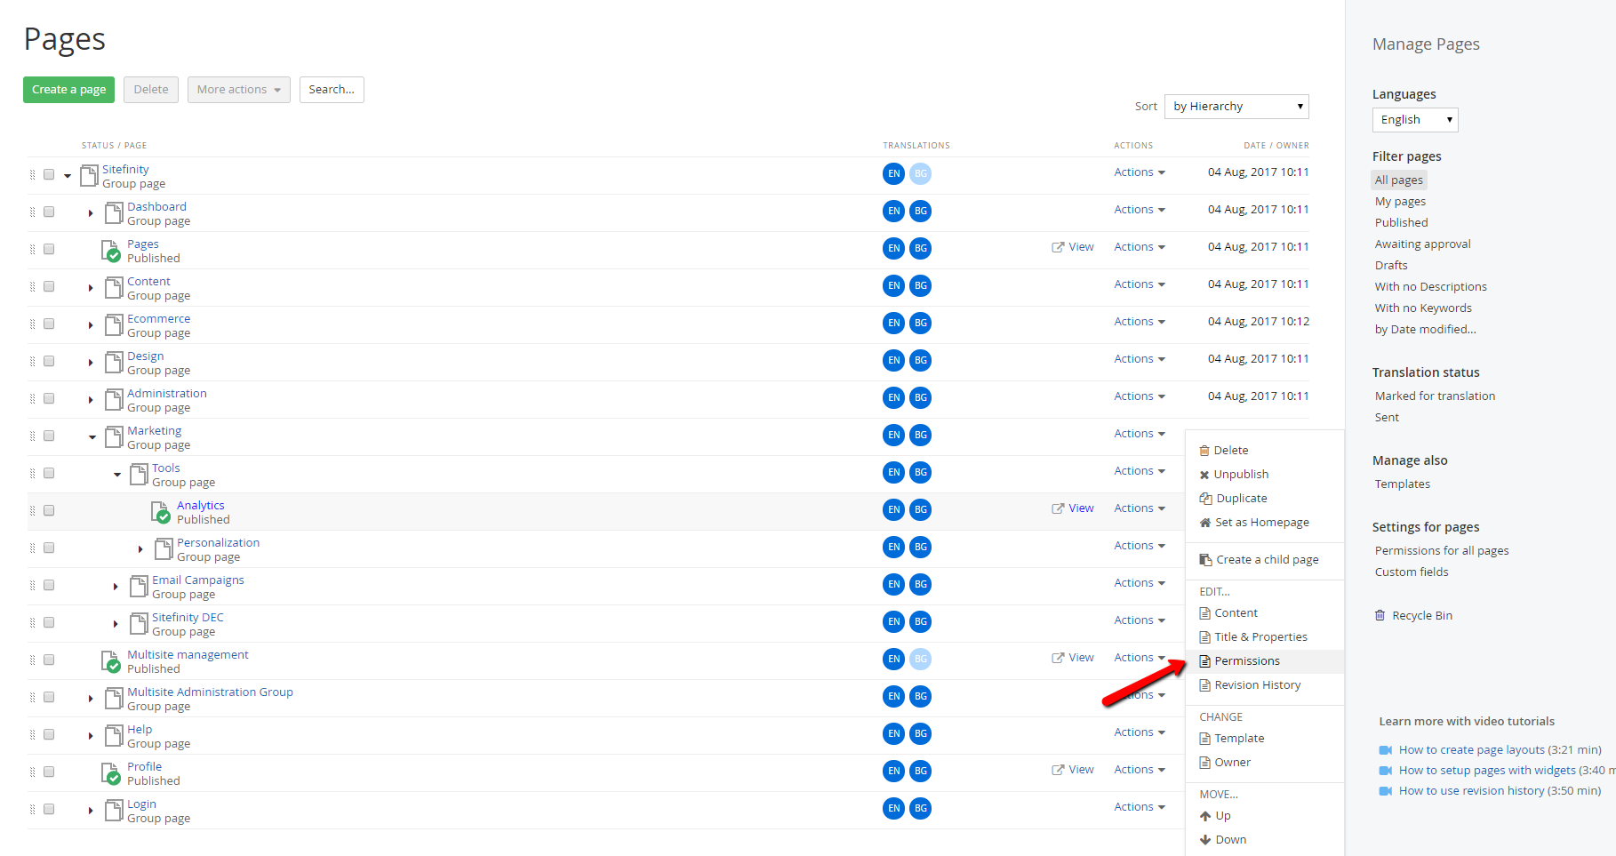Click the BG translation badge for Multisite management
Image resolution: width=1616 pixels, height=856 pixels.
[x=920, y=660]
